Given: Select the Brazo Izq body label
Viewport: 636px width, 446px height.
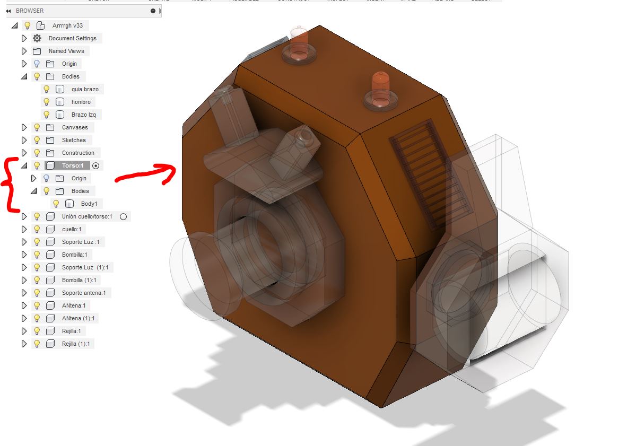Looking at the screenshot, I should 83,115.
